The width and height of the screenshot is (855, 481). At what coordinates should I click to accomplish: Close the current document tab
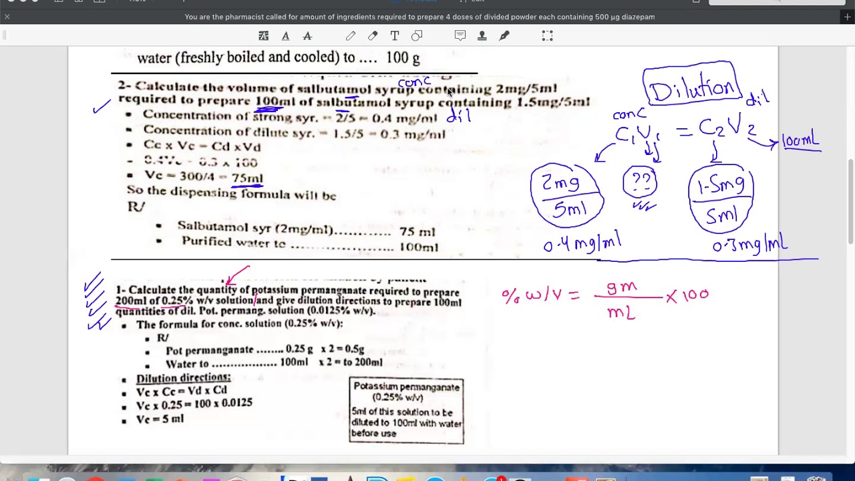[x=7, y=17]
